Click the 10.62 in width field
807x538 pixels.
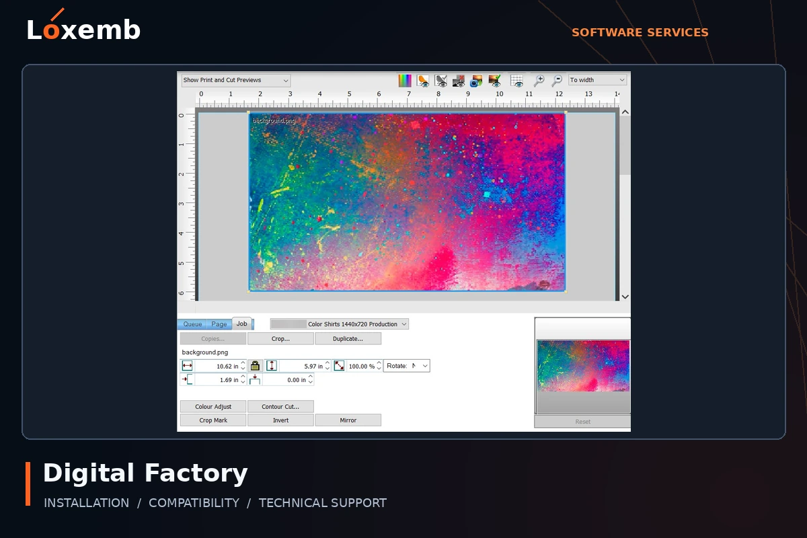coord(217,367)
